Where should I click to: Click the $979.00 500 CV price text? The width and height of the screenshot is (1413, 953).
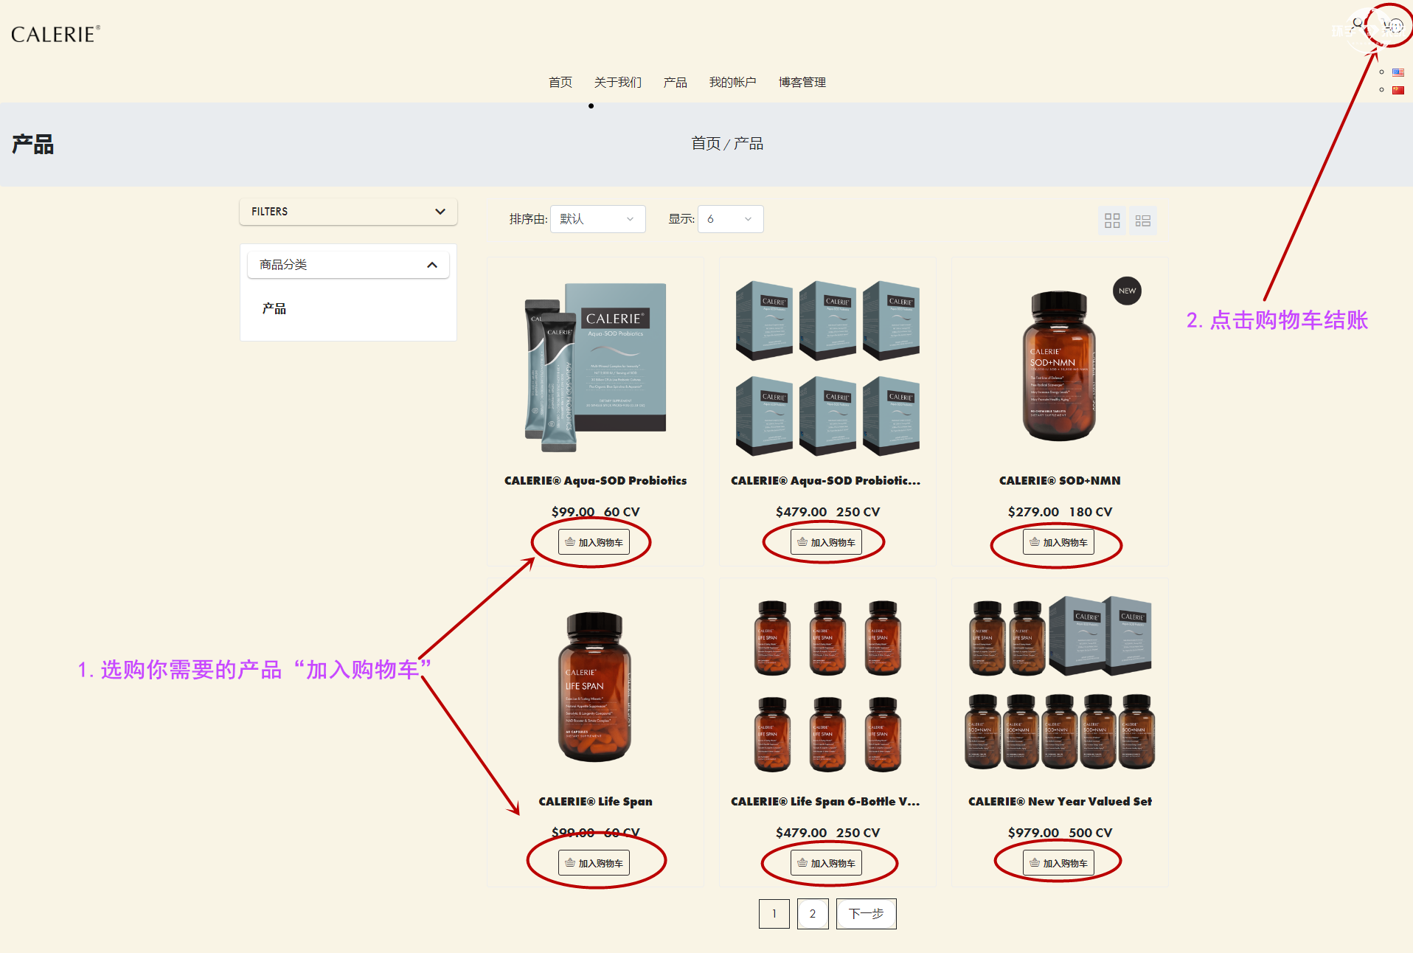coord(1060,832)
